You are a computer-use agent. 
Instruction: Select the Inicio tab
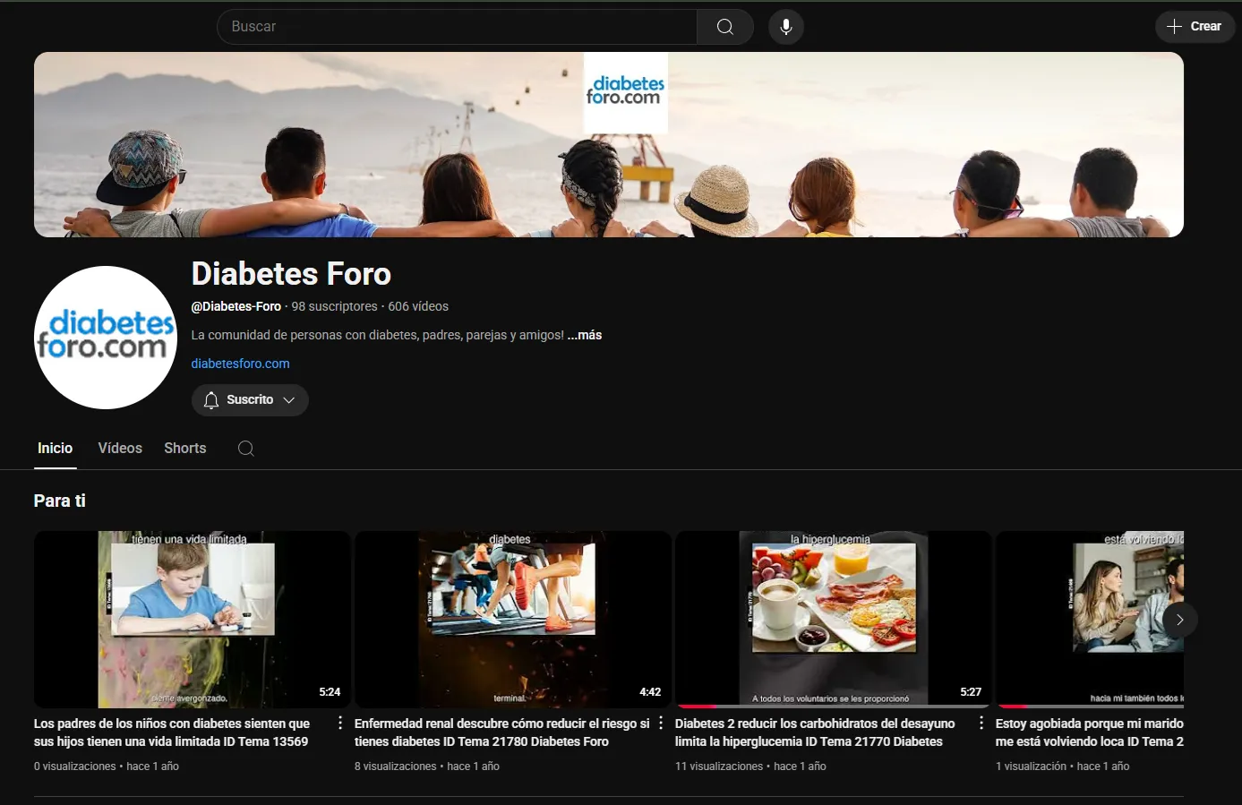(x=55, y=449)
